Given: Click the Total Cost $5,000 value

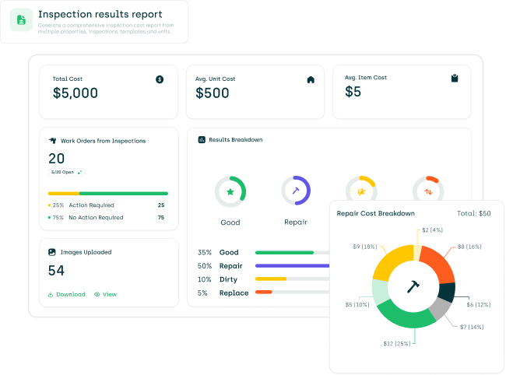Looking at the screenshot, I should pyautogui.click(x=76, y=93).
